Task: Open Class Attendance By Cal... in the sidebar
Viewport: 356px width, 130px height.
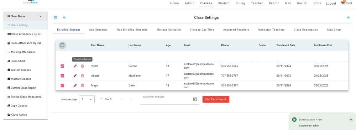Action: pyautogui.click(x=25, y=43)
